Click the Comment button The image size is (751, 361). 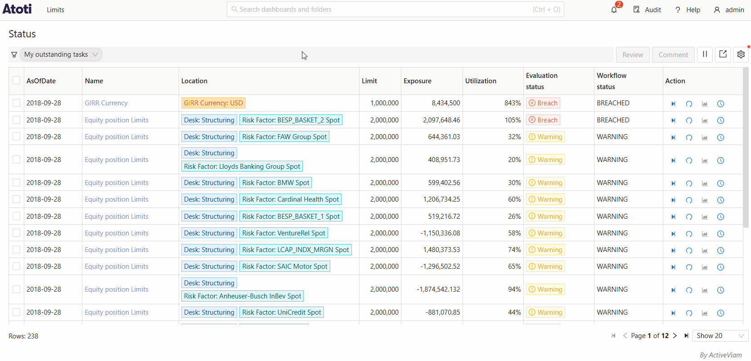click(x=673, y=54)
